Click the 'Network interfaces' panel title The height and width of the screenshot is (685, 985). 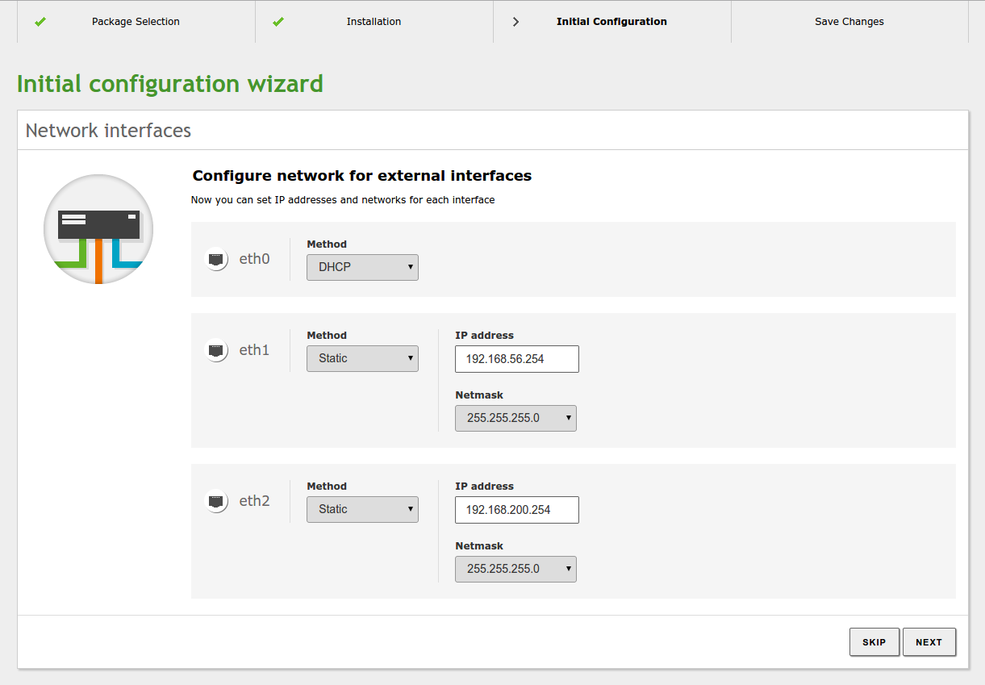[108, 131]
